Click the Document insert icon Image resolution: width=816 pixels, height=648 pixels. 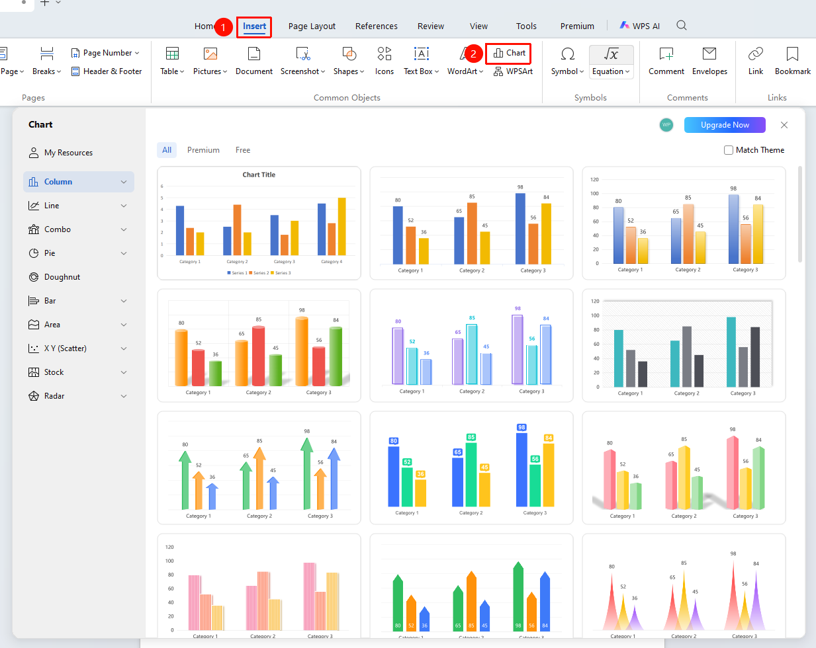click(254, 61)
